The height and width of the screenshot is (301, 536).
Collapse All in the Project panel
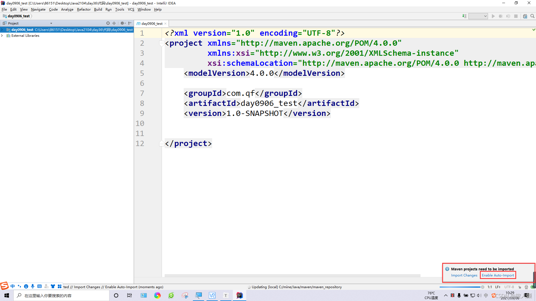114,23
